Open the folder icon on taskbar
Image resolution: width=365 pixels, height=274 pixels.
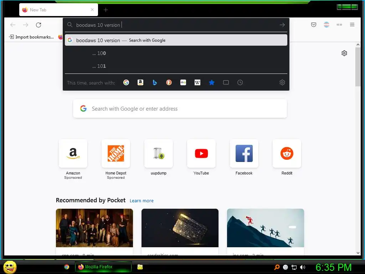click(140, 267)
